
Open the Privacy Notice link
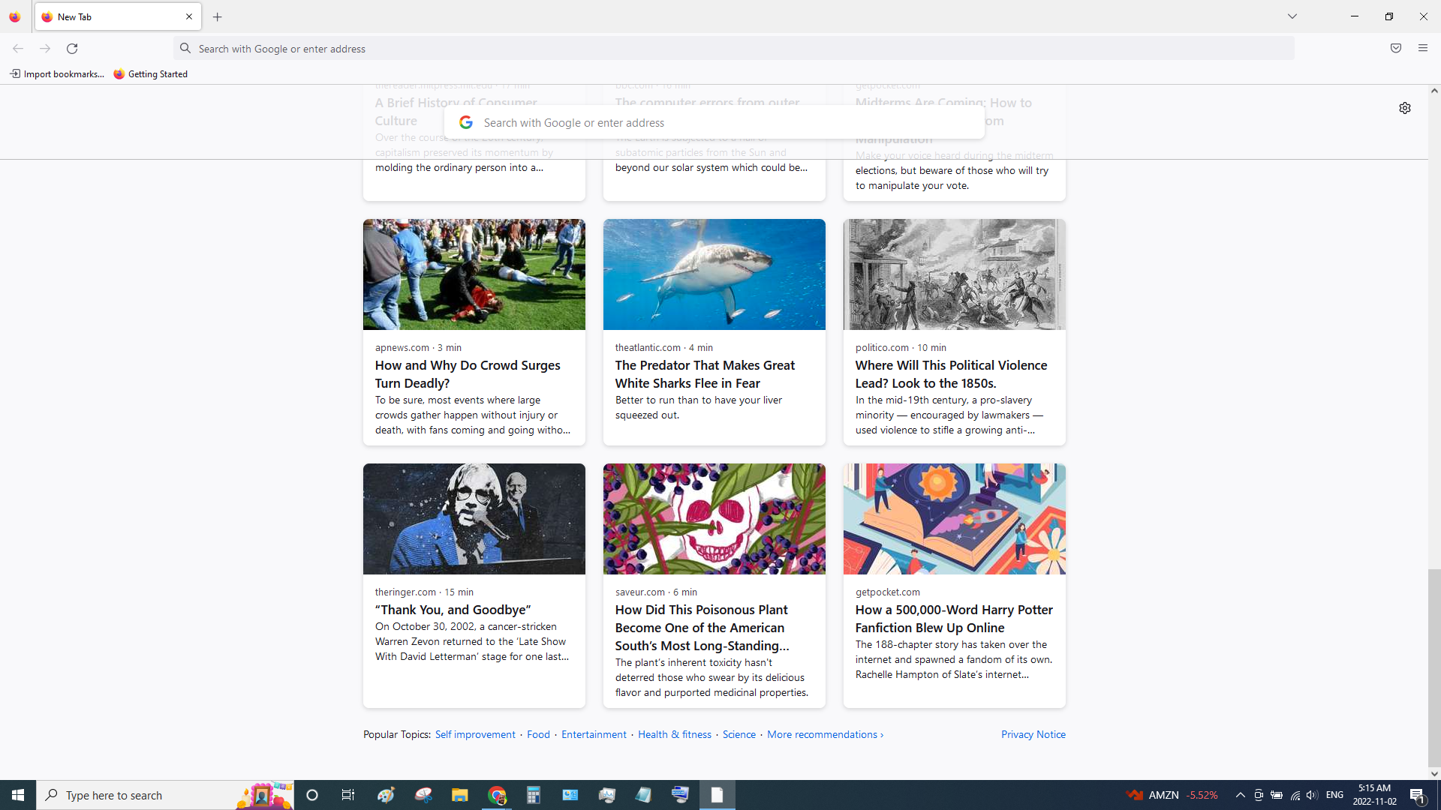(1033, 734)
